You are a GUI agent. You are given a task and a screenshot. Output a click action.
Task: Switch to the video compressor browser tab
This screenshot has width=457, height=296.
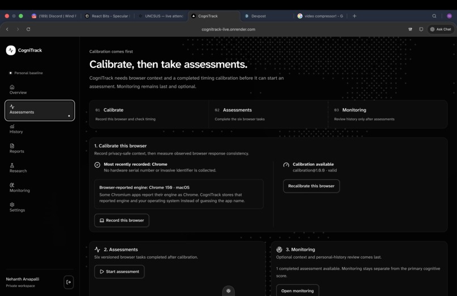tap(320, 16)
